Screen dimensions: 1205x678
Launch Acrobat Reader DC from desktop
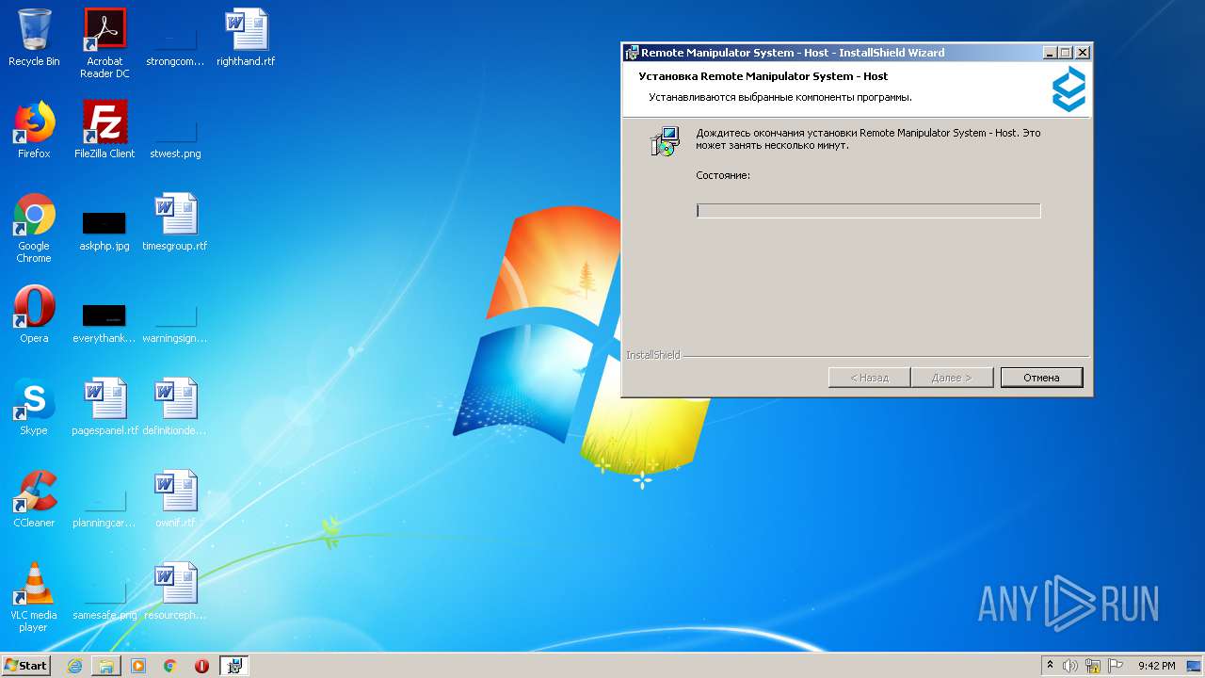click(x=104, y=42)
